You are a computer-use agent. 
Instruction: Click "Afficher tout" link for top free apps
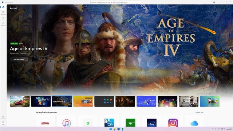[x=199, y=112]
